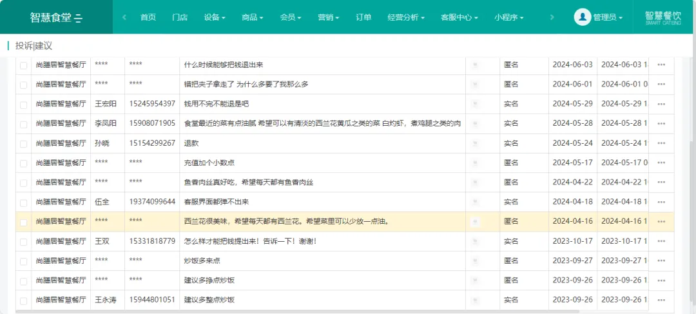Click the text 鱼香肉丝真好吃
Image resolution: width=696 pixels, height=314 pixels.
[x=209, y=182]
